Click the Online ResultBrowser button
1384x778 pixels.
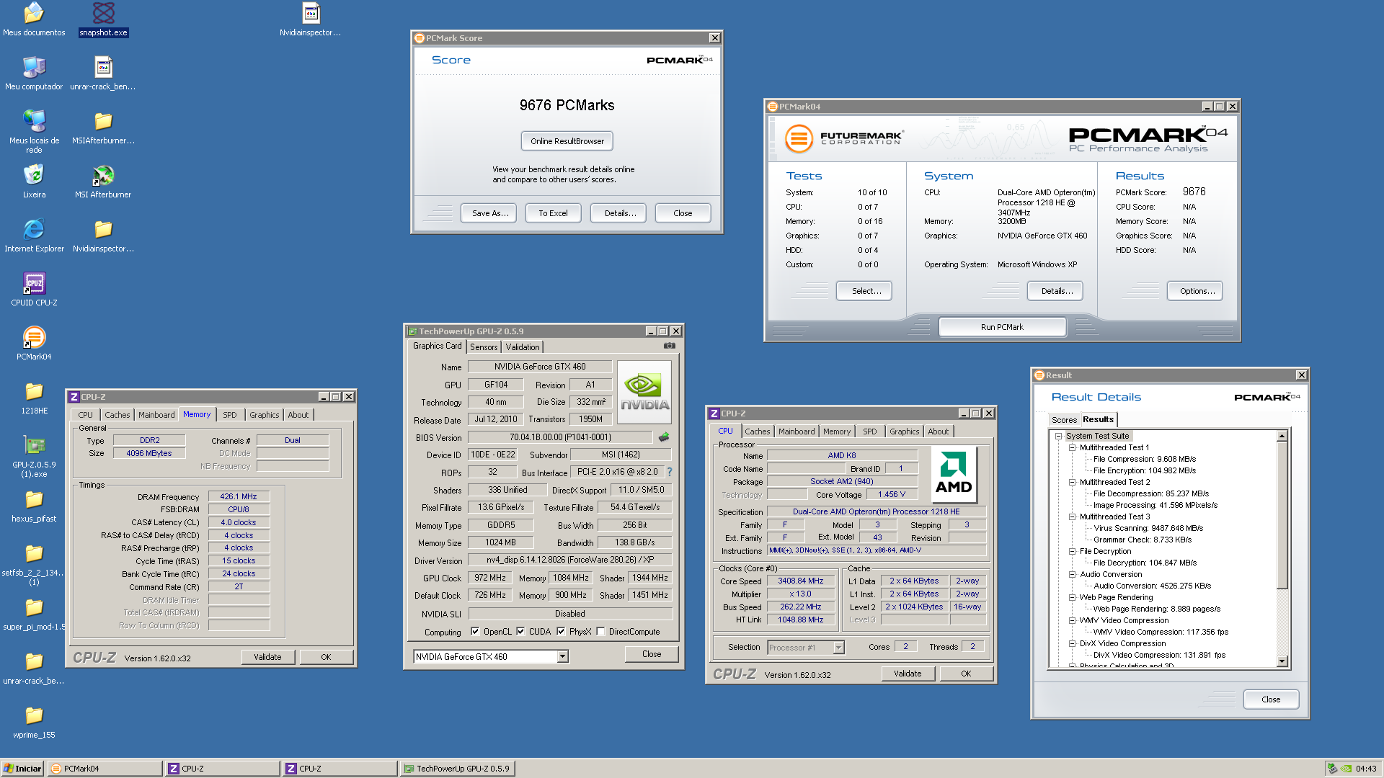[x=567, y=141]
